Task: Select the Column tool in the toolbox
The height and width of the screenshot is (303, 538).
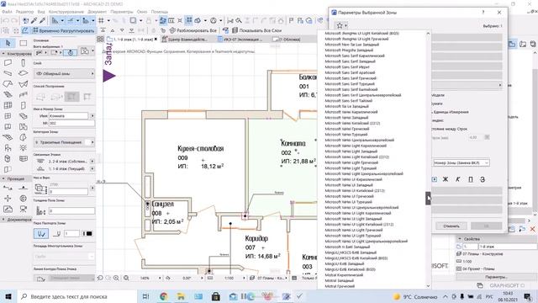Action: click(23, 62)
